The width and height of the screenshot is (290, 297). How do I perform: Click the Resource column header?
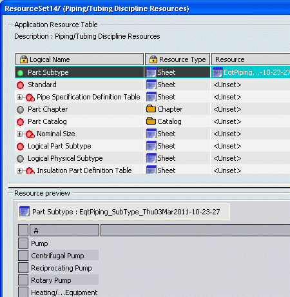tap(251, 59)
